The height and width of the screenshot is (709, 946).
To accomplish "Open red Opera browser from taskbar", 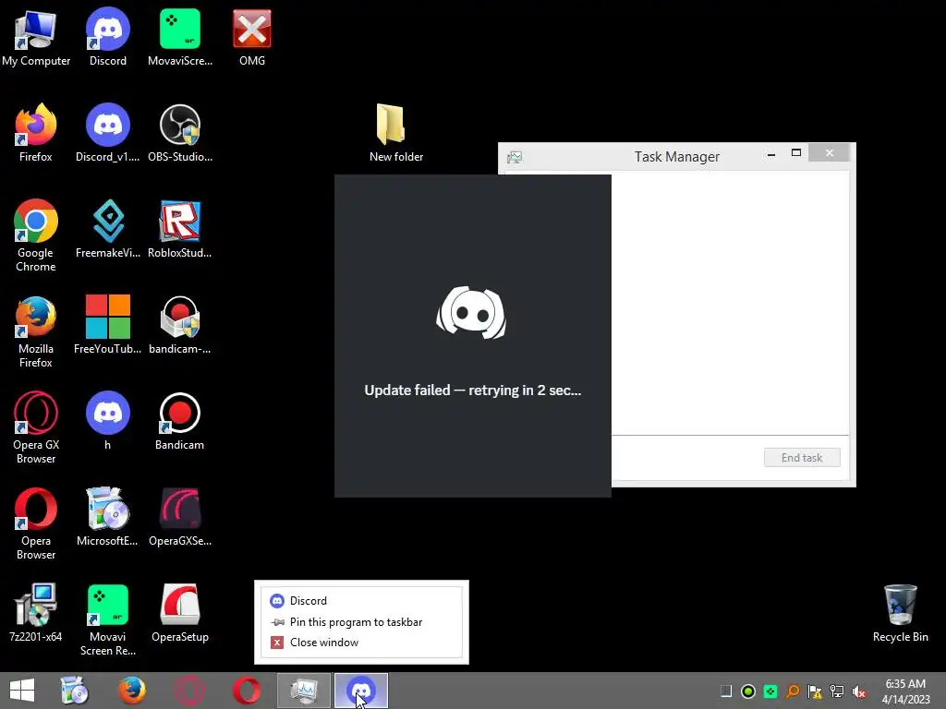I will coord(247,691).
